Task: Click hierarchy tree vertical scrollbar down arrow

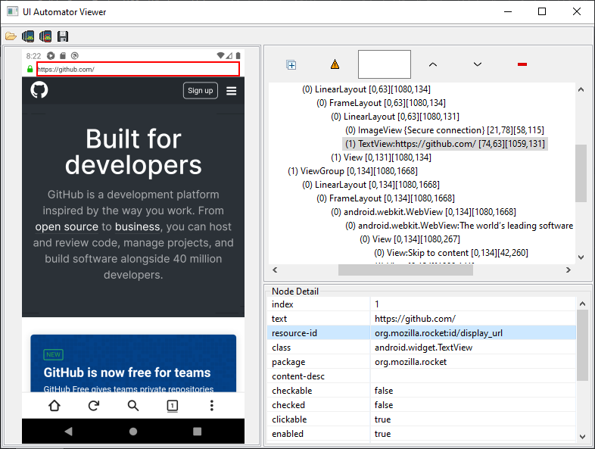Action: tap(581, 257)
